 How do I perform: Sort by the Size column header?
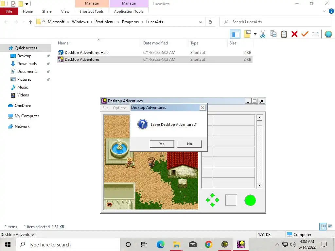(x=233, y=43)
